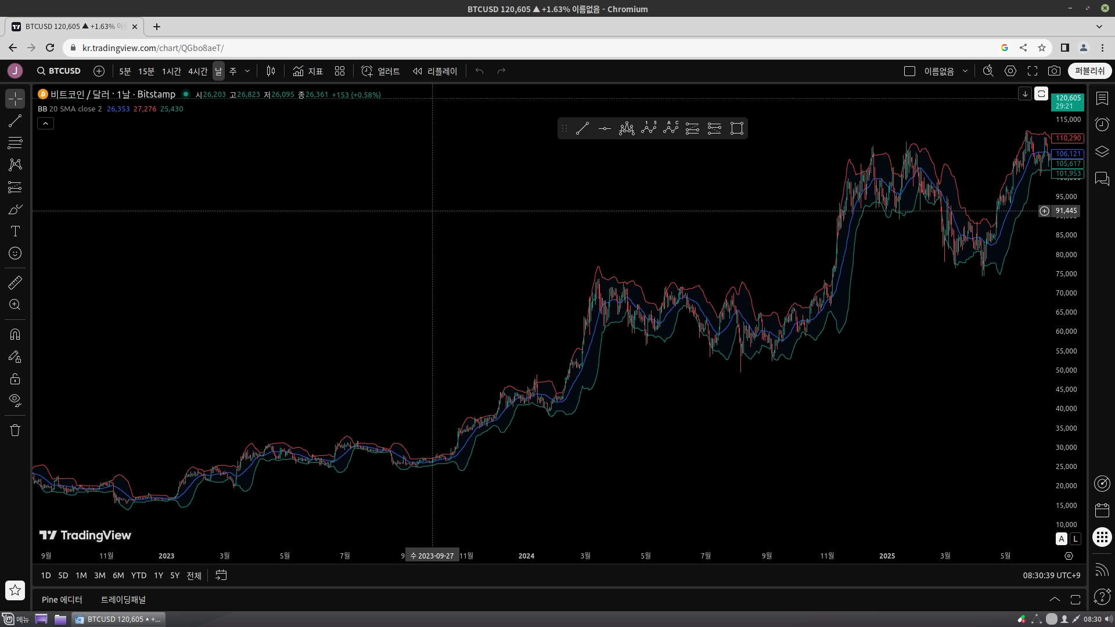The height and width of the screenshot is (627, 1115).
Task: Select the text annotation tool
Action: click(x=15, y=232)
